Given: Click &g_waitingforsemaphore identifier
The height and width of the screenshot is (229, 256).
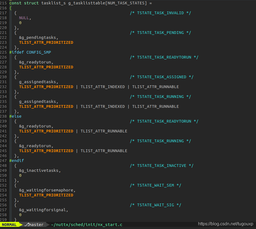Looking at the screenshot, I should [x=46, y=190].
